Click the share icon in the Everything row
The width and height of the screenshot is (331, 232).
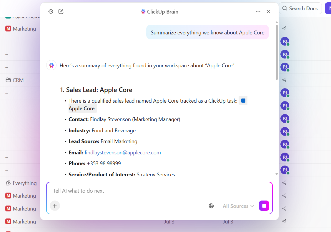pyautogui.click(x=284, y=183)
